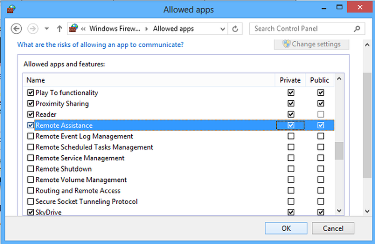Disable Private for Remote Assistance
This screenshot has width=375, height=244.
click(291, 125)
